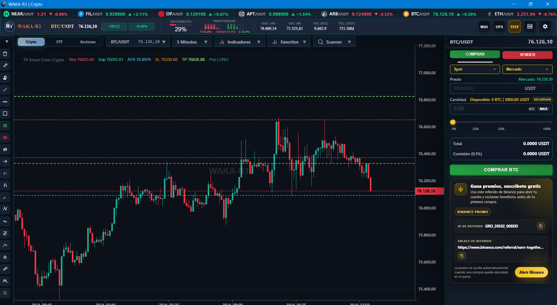Select the Z-shaped pattern tool
The height and width of the screenshot is (305, 557).
coord(5,233)
